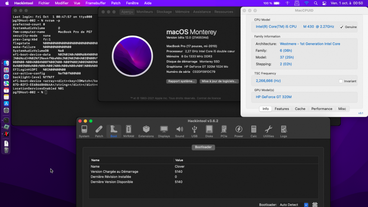The width and height of the screenshot is (368, 207).
Task: Switch to Performance tab in MacCPUID
Action: click(322, 109)
